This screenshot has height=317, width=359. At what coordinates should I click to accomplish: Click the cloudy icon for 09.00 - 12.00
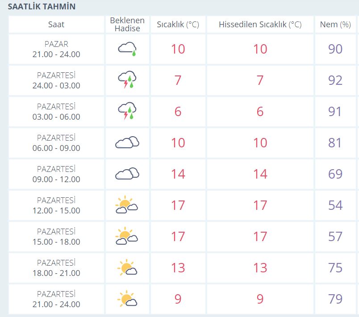[x=127, y=174]
